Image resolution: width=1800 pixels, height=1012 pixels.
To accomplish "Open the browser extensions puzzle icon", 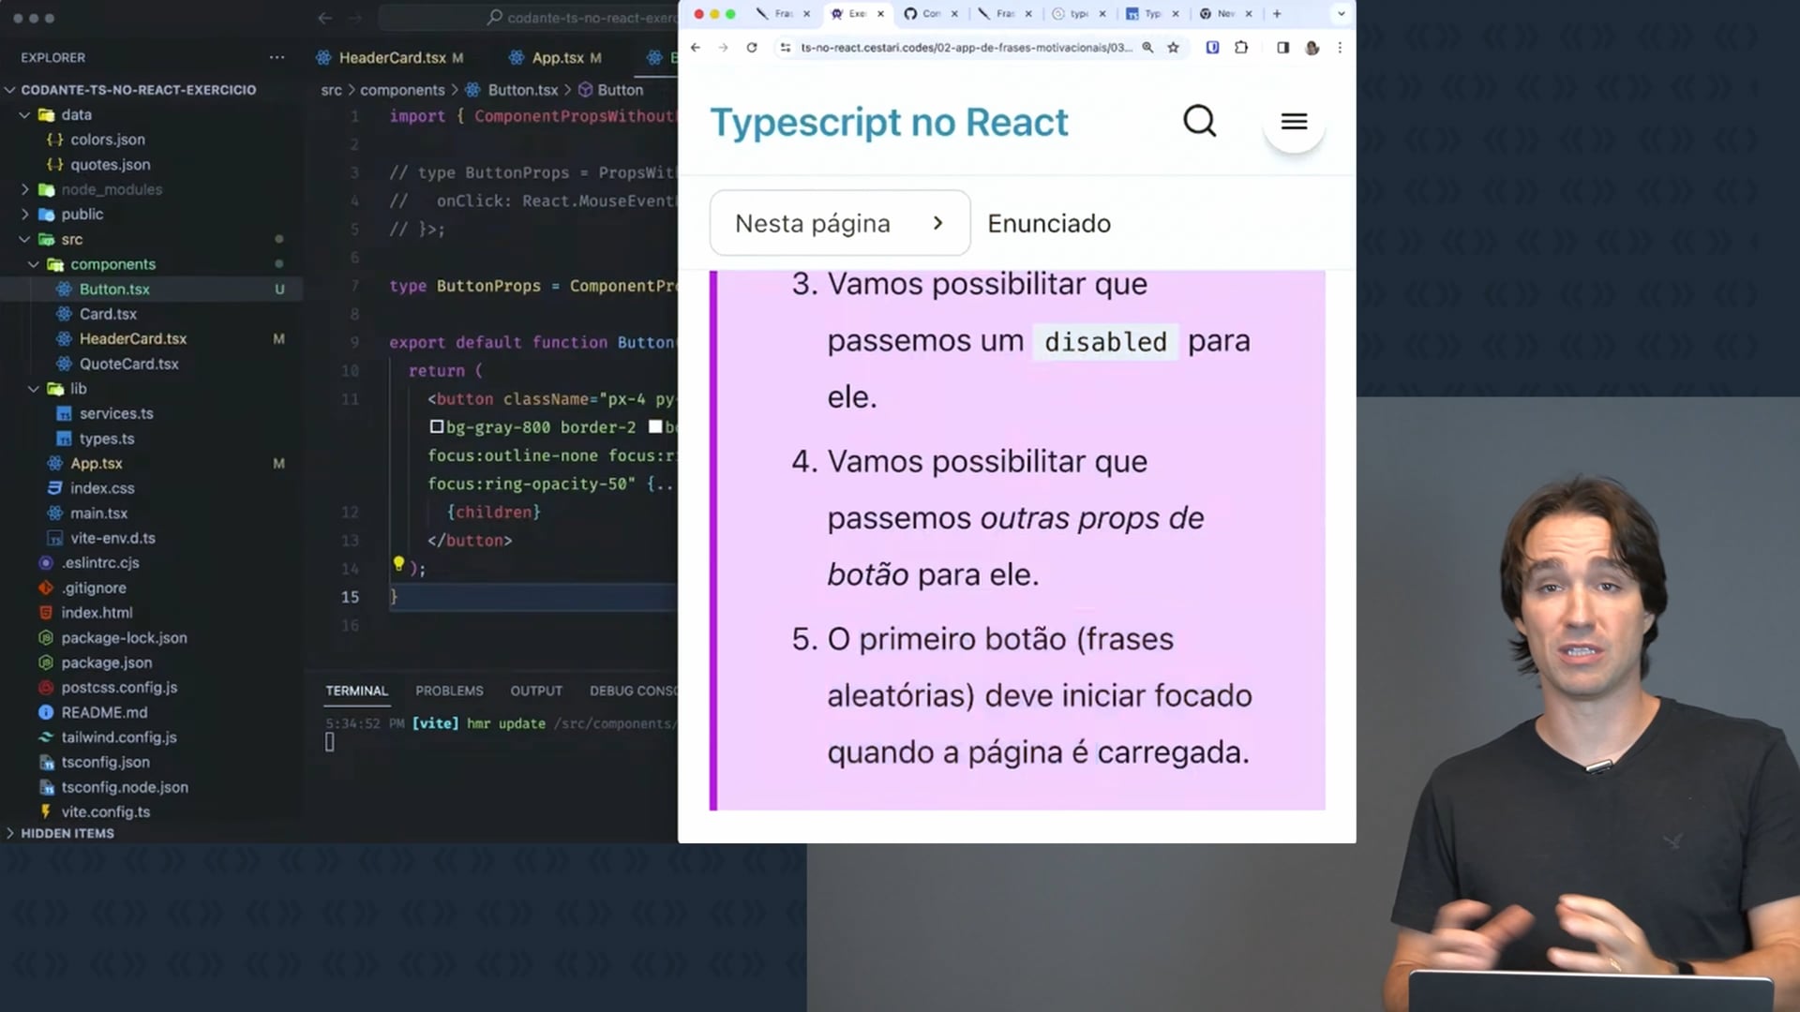I will [x=1241, y=48].
